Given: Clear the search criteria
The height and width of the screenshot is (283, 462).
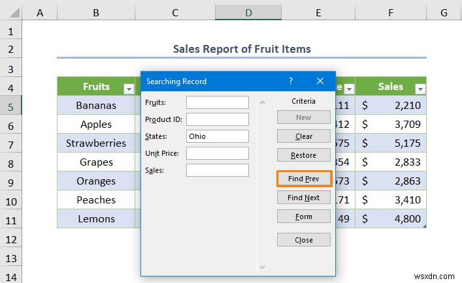Looking at the screenshot, I should [304, 136].
